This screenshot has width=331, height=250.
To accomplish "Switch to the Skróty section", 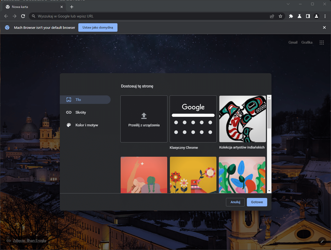I will (x=81, y=112).
